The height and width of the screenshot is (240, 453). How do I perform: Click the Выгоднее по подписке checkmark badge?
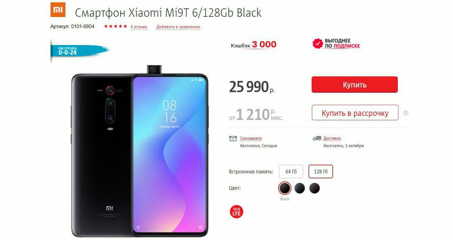[x=336, y=43]
